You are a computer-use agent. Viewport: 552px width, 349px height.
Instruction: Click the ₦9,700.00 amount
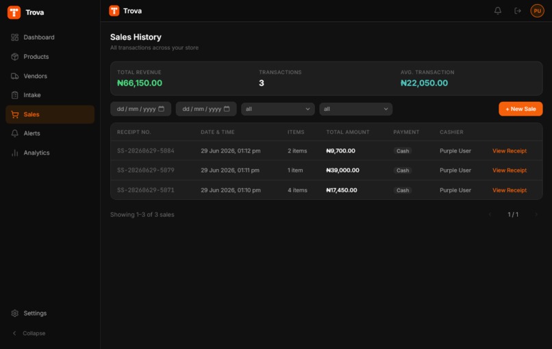(x=341, y=151)
